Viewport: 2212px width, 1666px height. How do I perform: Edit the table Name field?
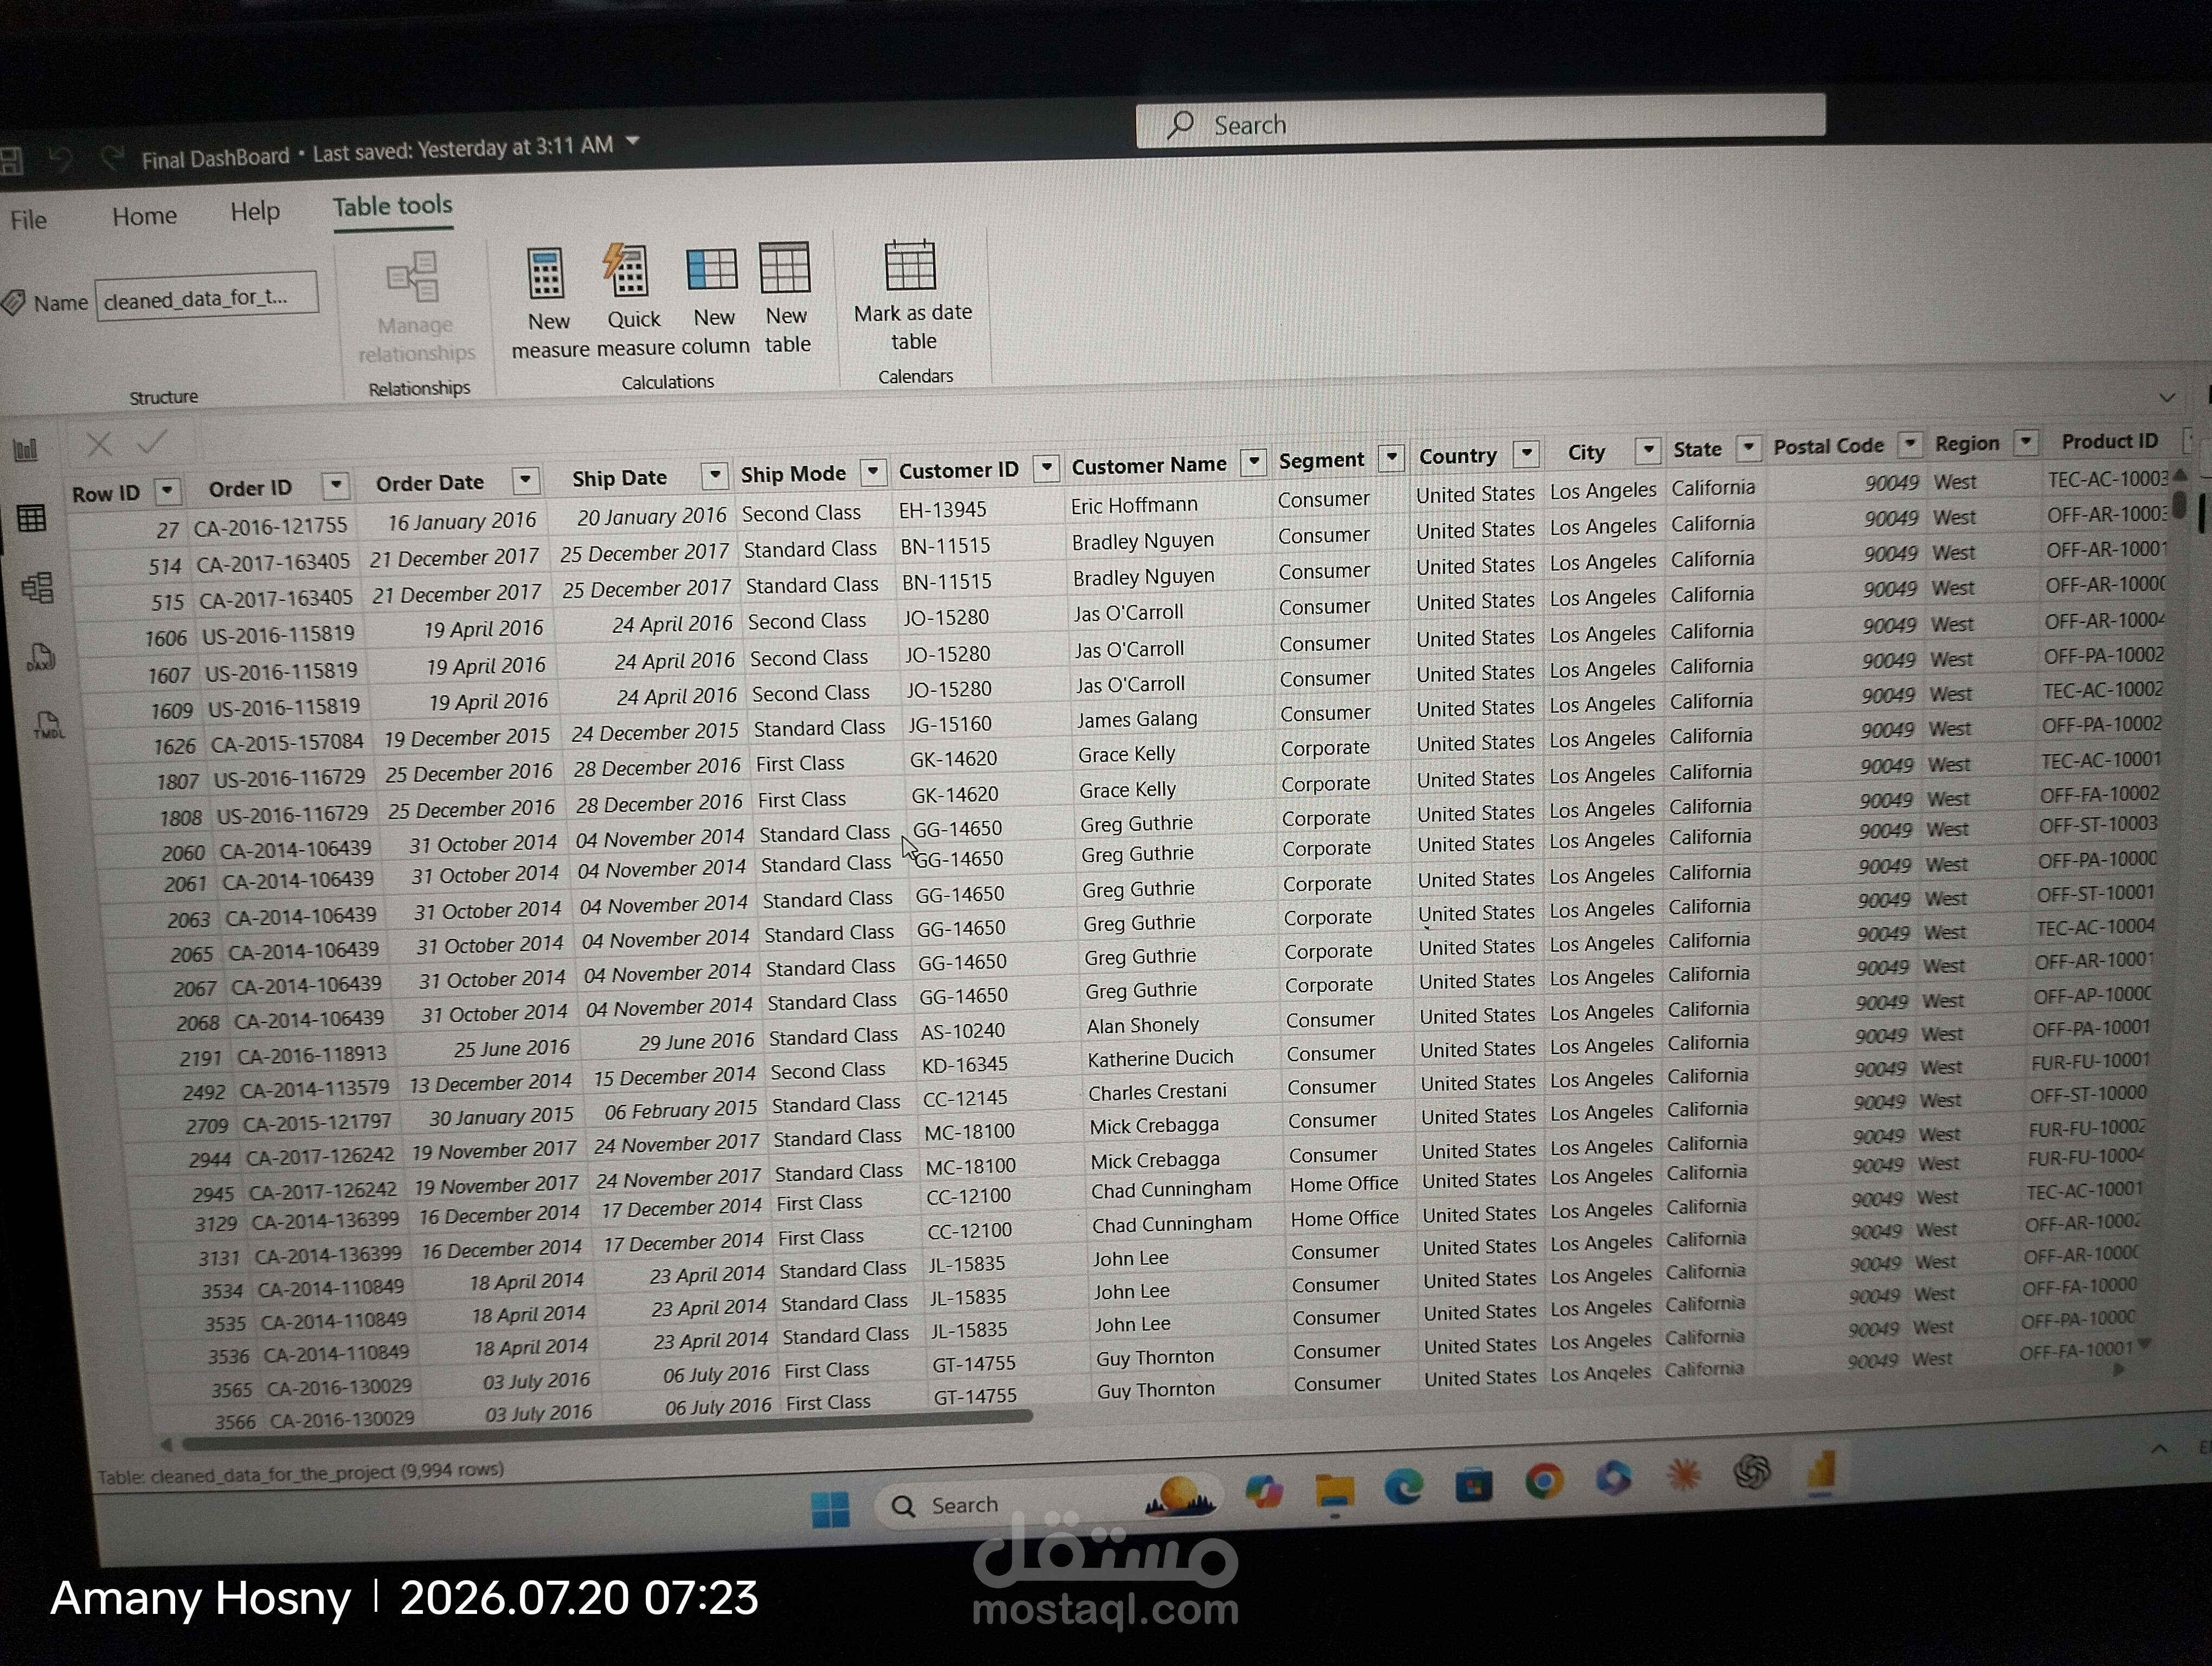coord(207,297)
